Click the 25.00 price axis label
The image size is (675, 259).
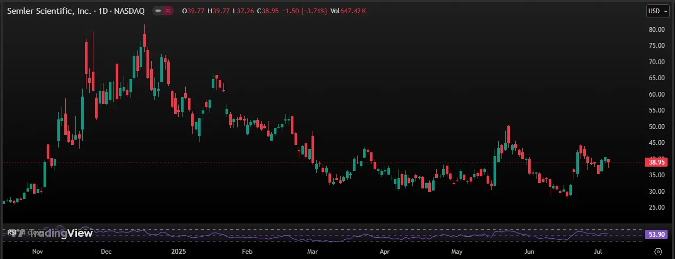[656, 208]
